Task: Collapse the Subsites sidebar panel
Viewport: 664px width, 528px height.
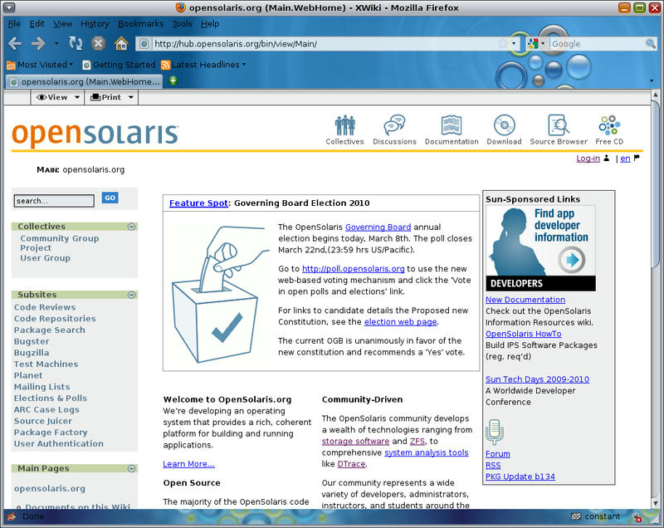Action: click(x=131, y=294)
